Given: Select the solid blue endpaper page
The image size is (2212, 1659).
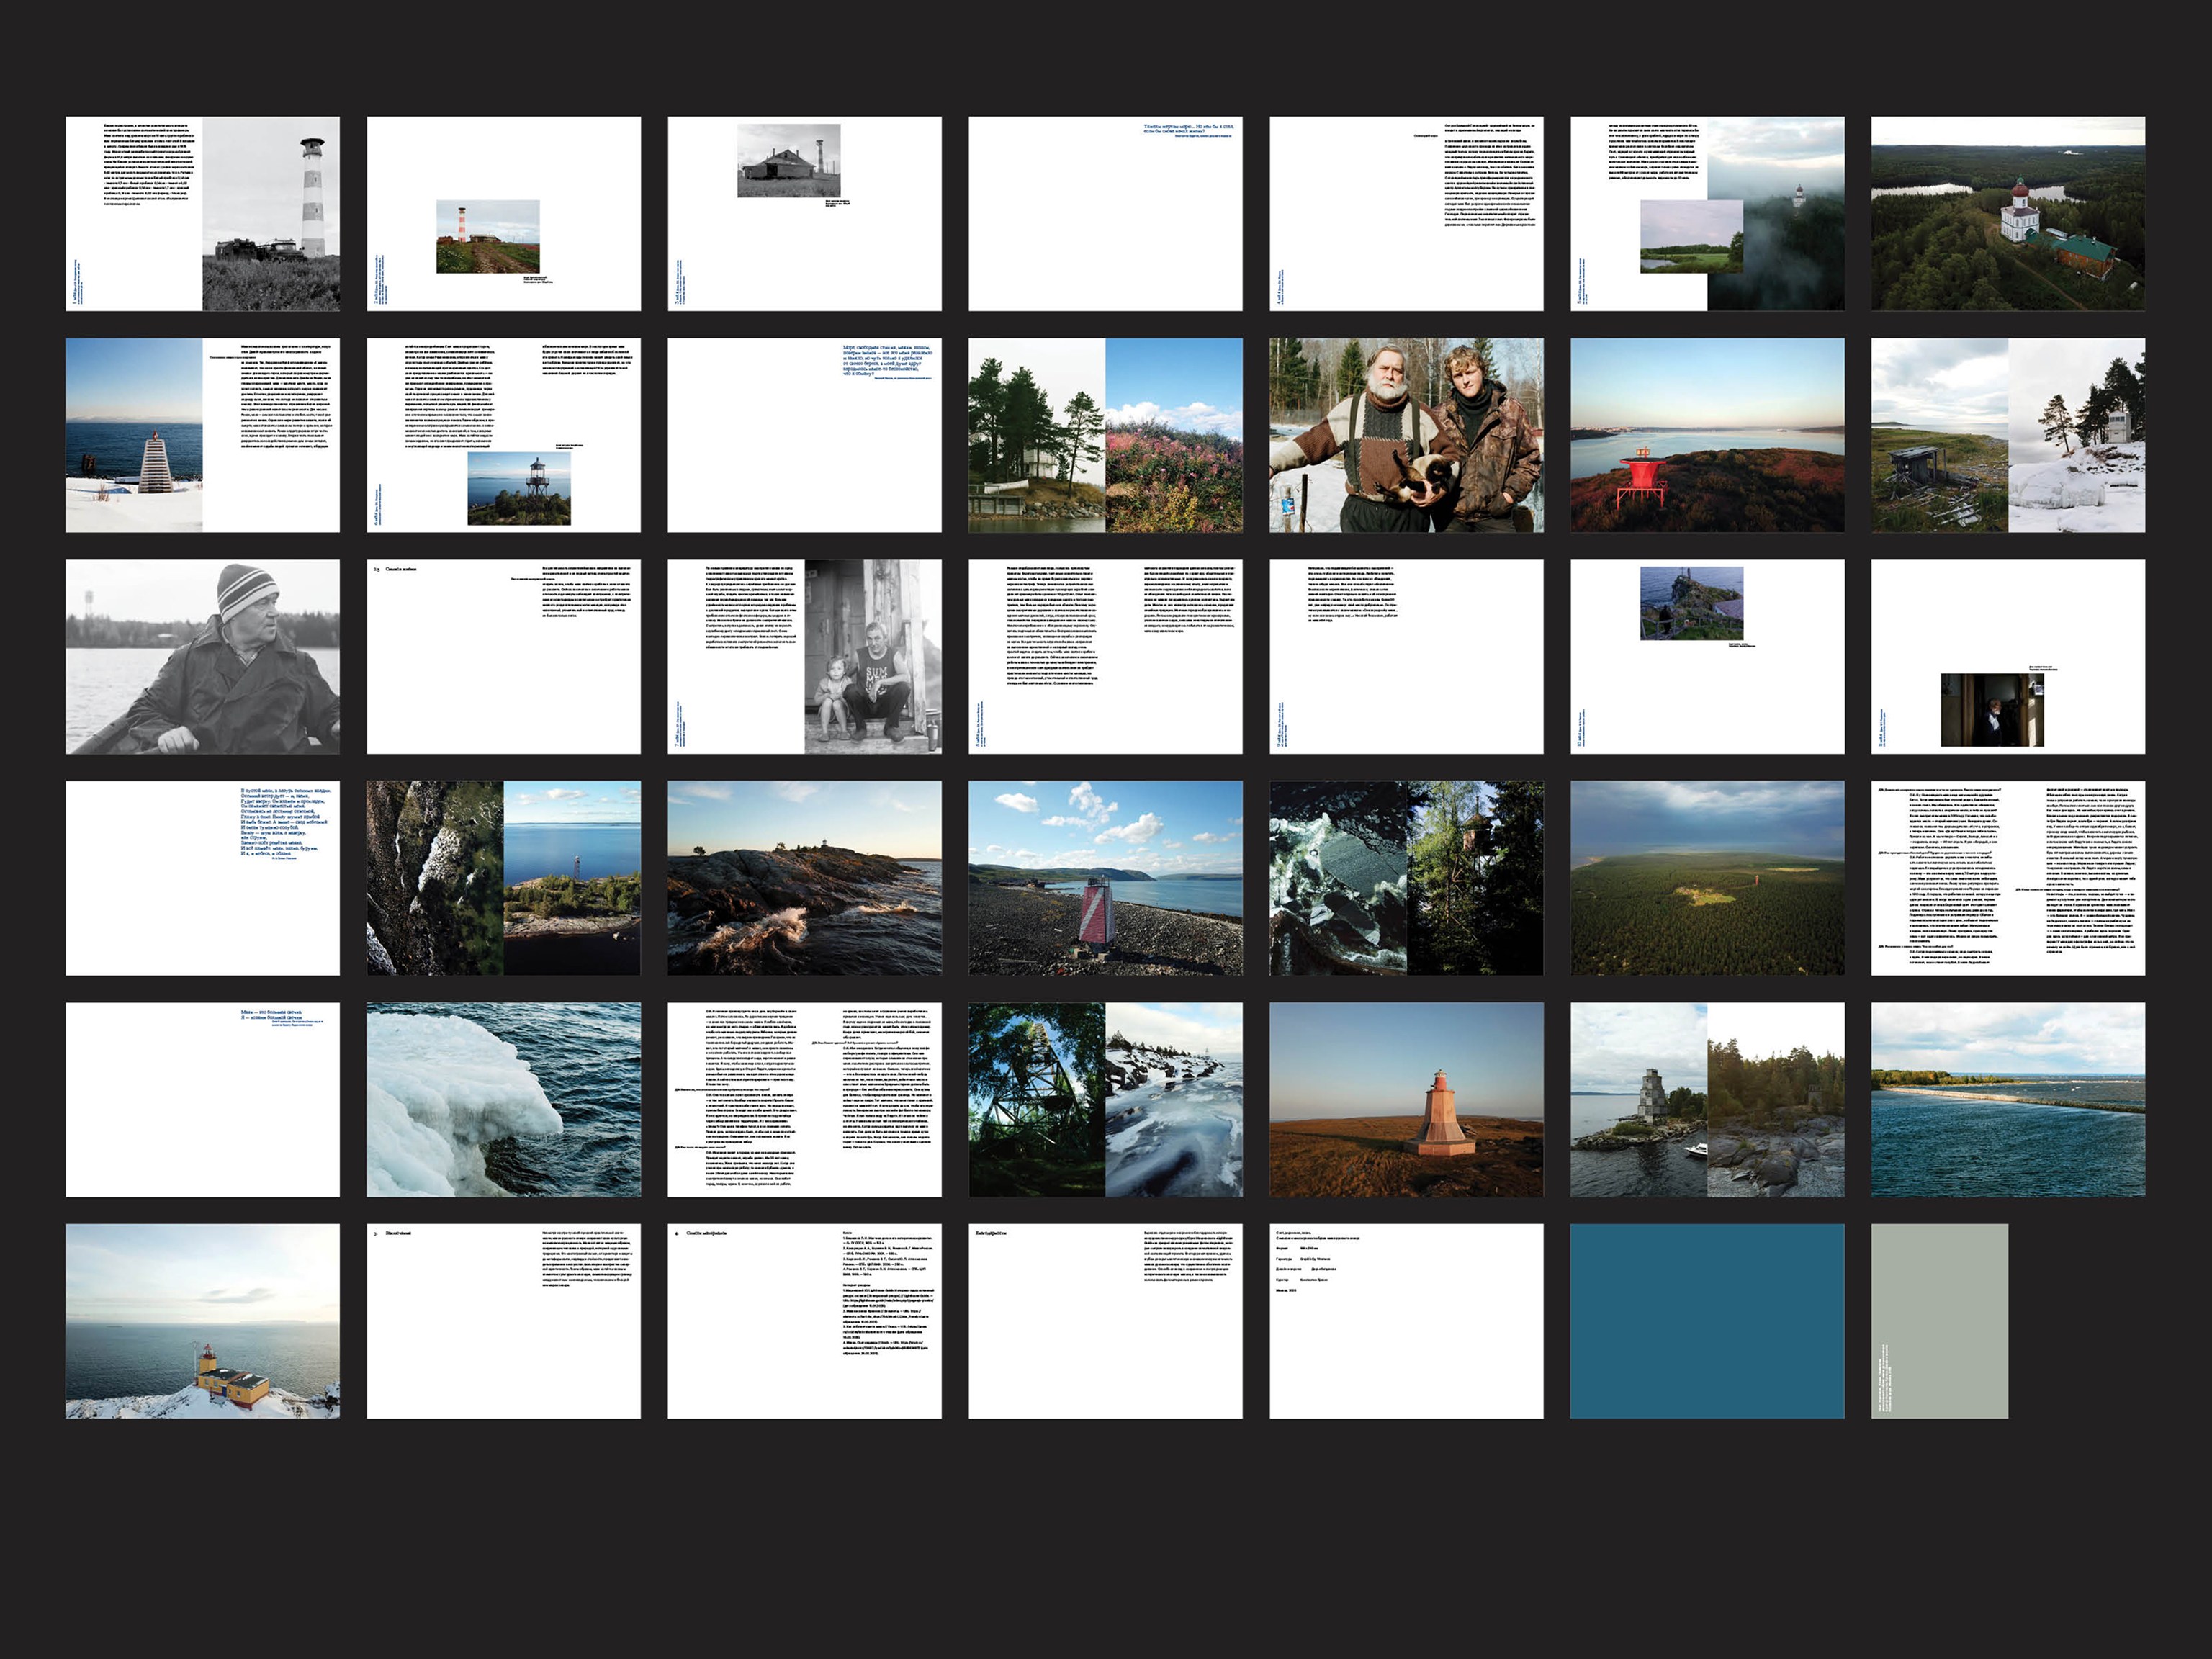Looking at the screenshot, I should click(x=1707, y=1321).
